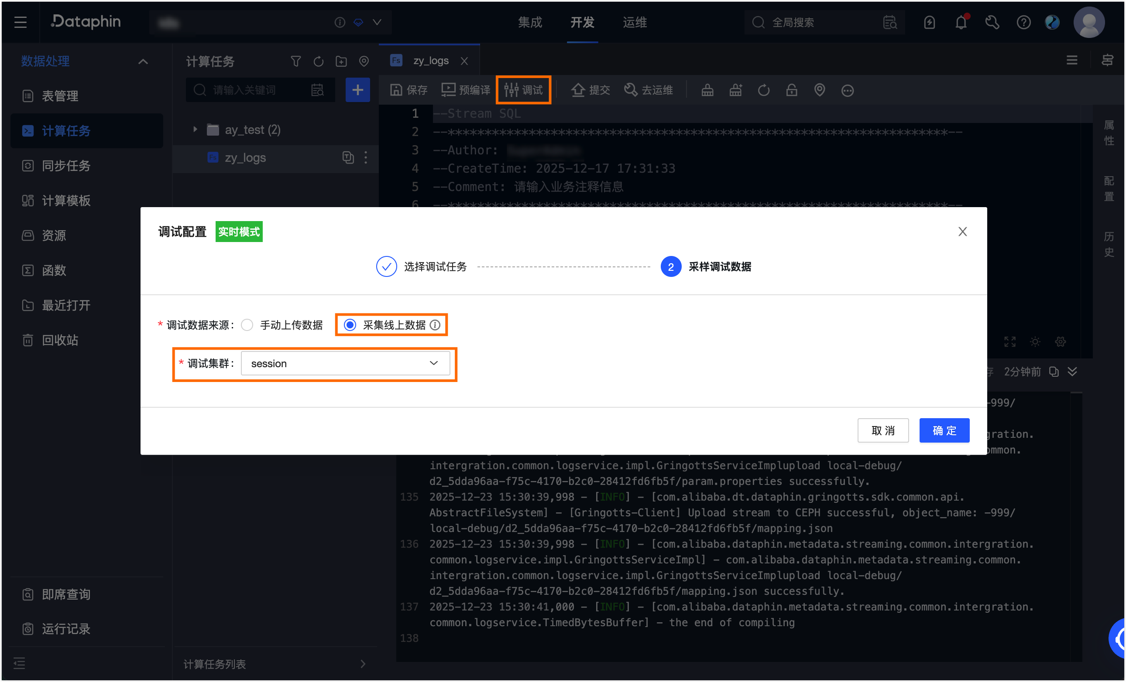Click the blue plus button to add compute task
Viewport: 1126px width, 682px height.
tap(357, 90)
